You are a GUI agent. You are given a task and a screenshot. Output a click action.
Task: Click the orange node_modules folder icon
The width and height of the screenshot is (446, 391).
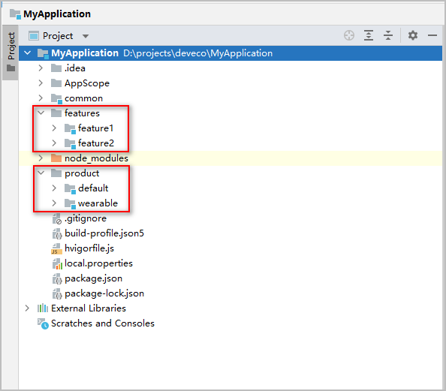(x=56, y=158)
